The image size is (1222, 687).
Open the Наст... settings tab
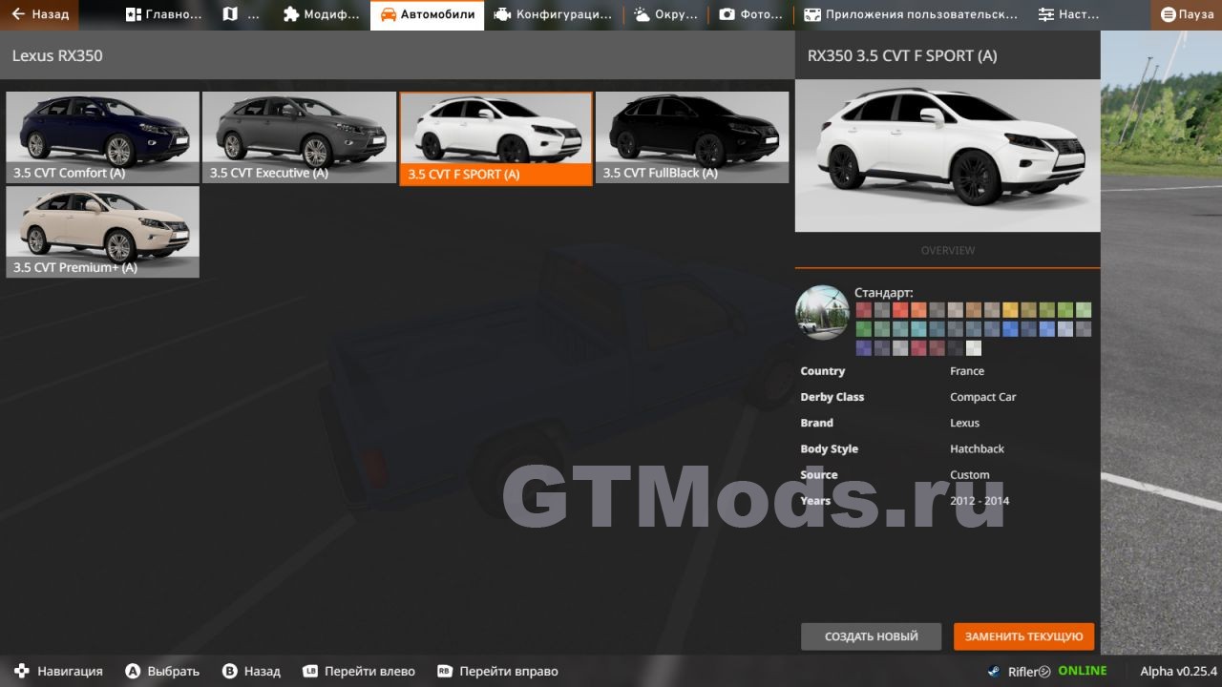coord(1069,14)
